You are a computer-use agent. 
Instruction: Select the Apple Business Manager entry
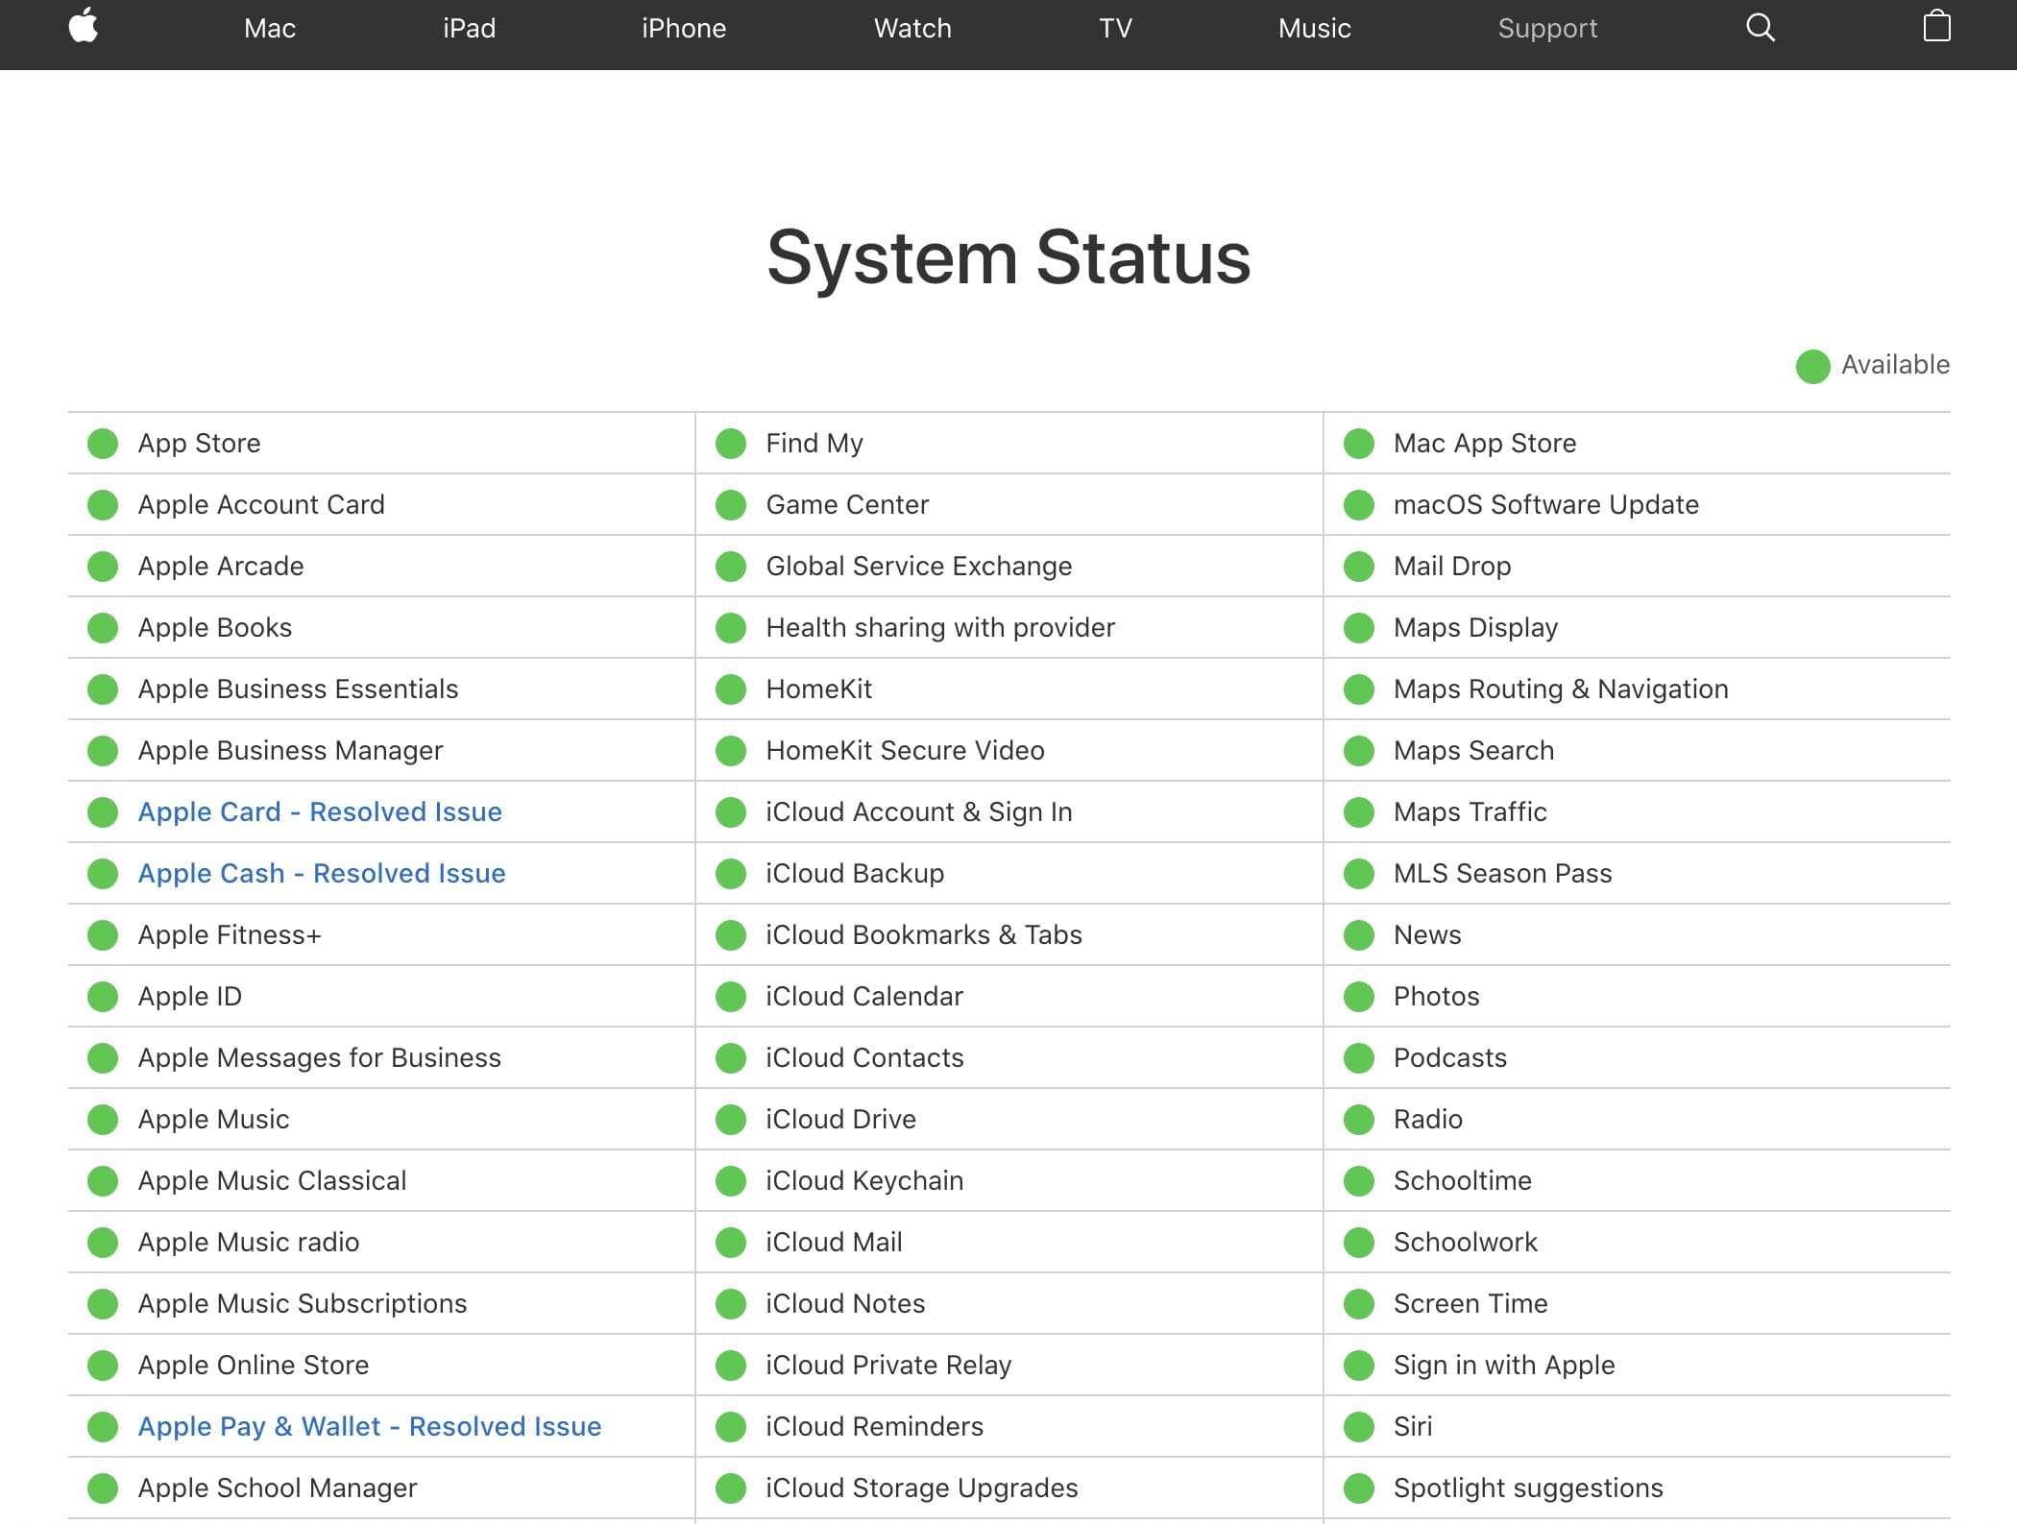290,751
